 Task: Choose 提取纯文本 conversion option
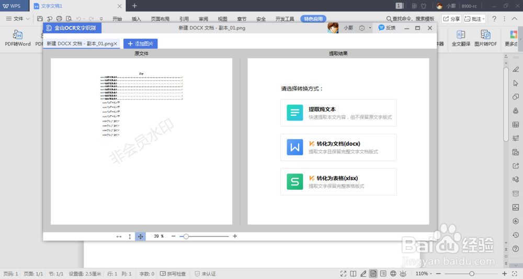point(338,113)
